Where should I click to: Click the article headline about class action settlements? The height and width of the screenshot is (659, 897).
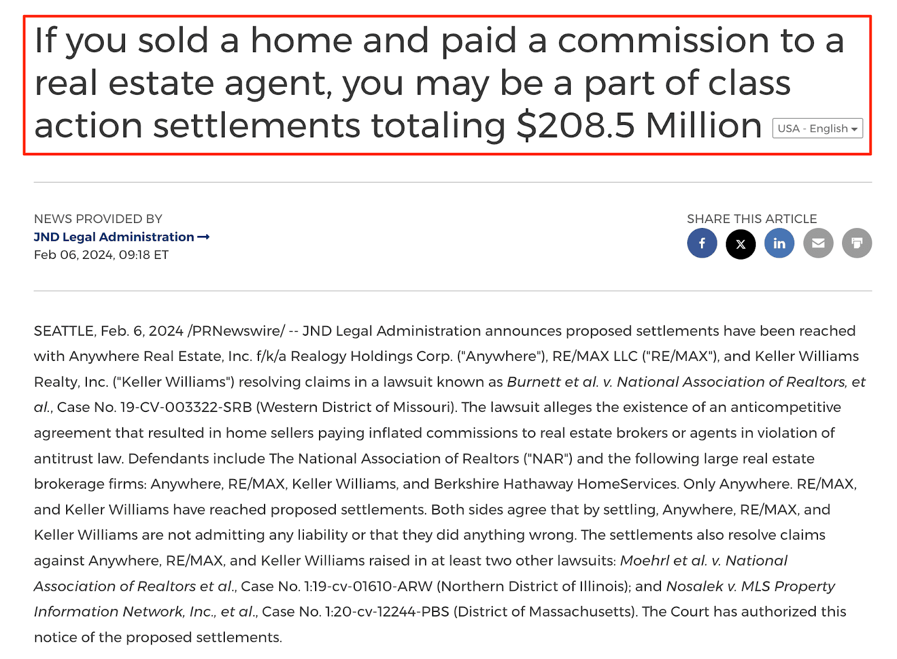coord(412,82)
